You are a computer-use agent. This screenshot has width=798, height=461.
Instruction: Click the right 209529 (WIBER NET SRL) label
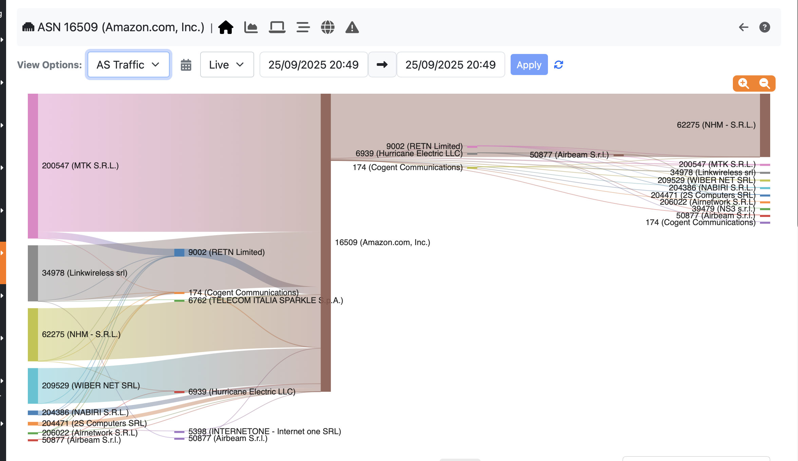pos(707,180)
